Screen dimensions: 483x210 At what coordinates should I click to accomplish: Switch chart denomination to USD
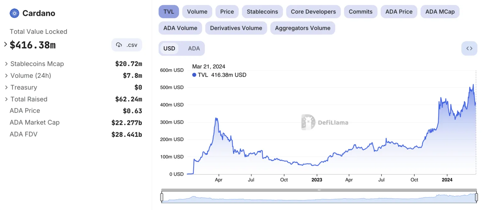point(169,48)
